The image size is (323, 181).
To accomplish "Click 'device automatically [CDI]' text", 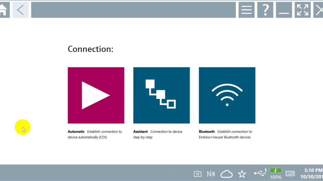I will (x=87, y=137).
